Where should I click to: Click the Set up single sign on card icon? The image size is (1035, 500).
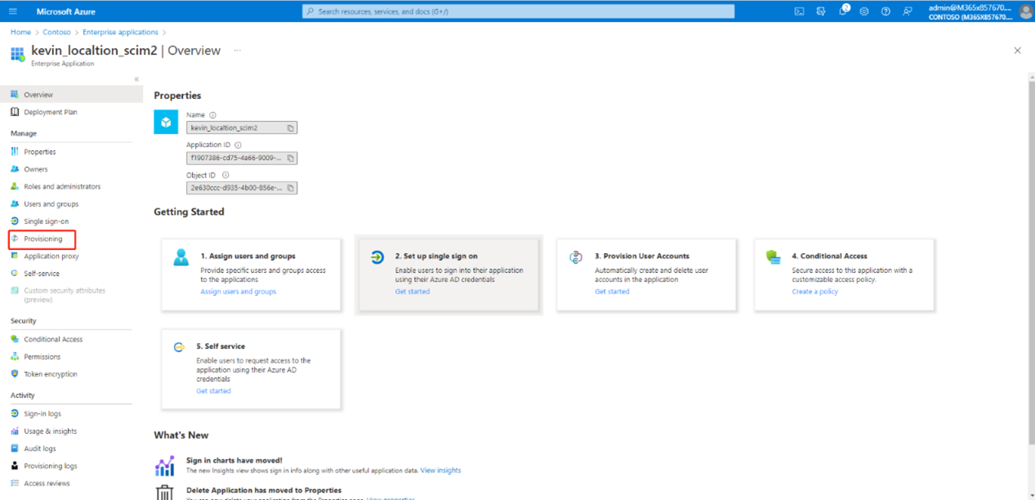(x=377, y=257)
